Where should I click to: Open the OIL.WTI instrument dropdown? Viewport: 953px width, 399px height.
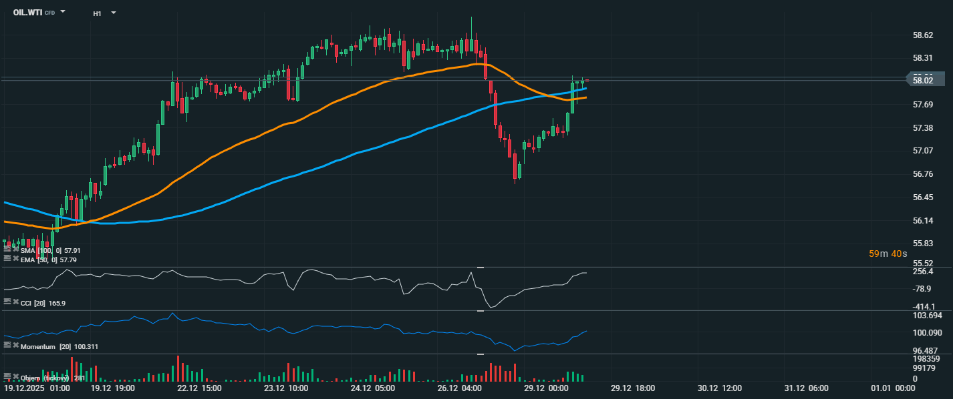[x=63, y=12]
